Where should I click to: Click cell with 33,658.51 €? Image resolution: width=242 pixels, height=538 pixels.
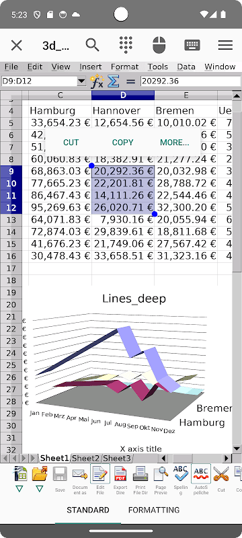click(123, 256)
